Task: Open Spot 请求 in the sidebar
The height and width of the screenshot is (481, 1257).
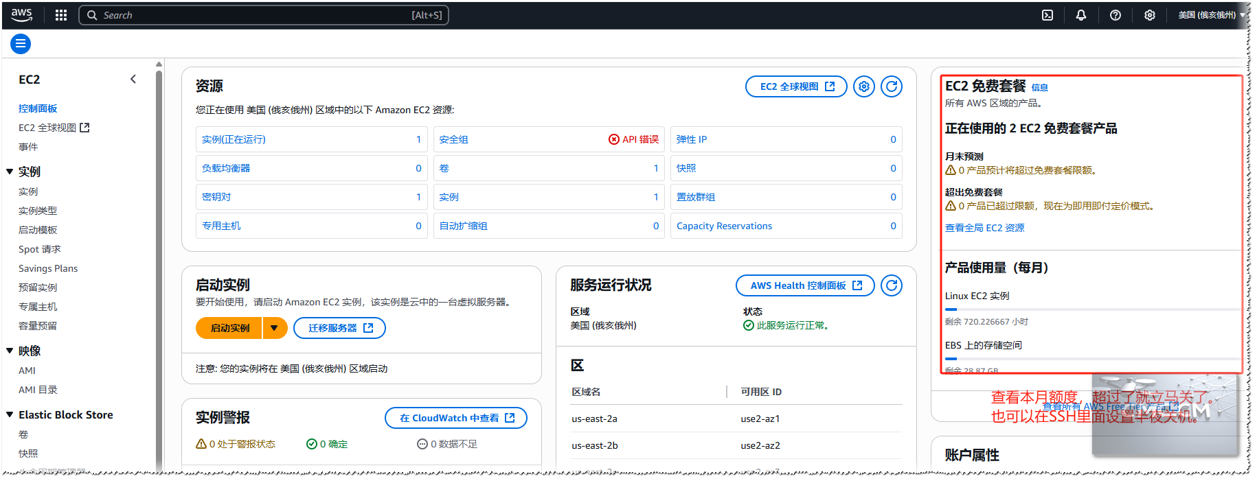Action: 40,249
